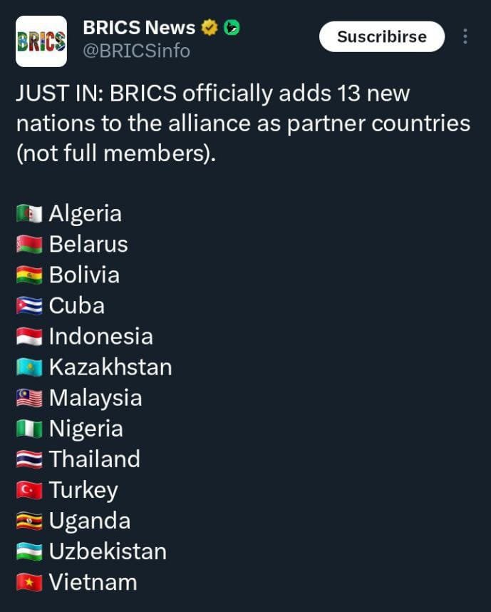Click the Indonesia flag emoji
Screen dimensions: 491x612
pyautogui.click(x=29, y=337)
